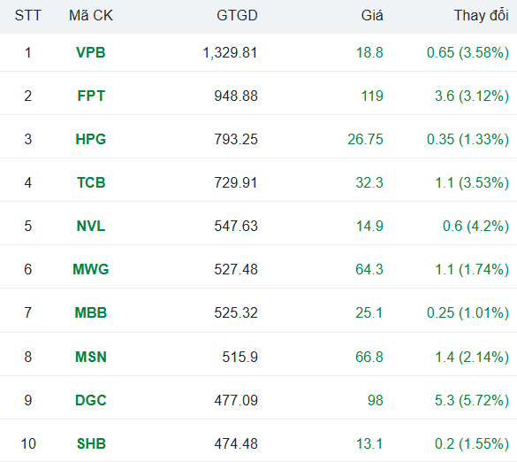The height and width of the screenshot is (462, 517).
Task: Open the TCB stock ticker link
Action: (x=91, y=182)
